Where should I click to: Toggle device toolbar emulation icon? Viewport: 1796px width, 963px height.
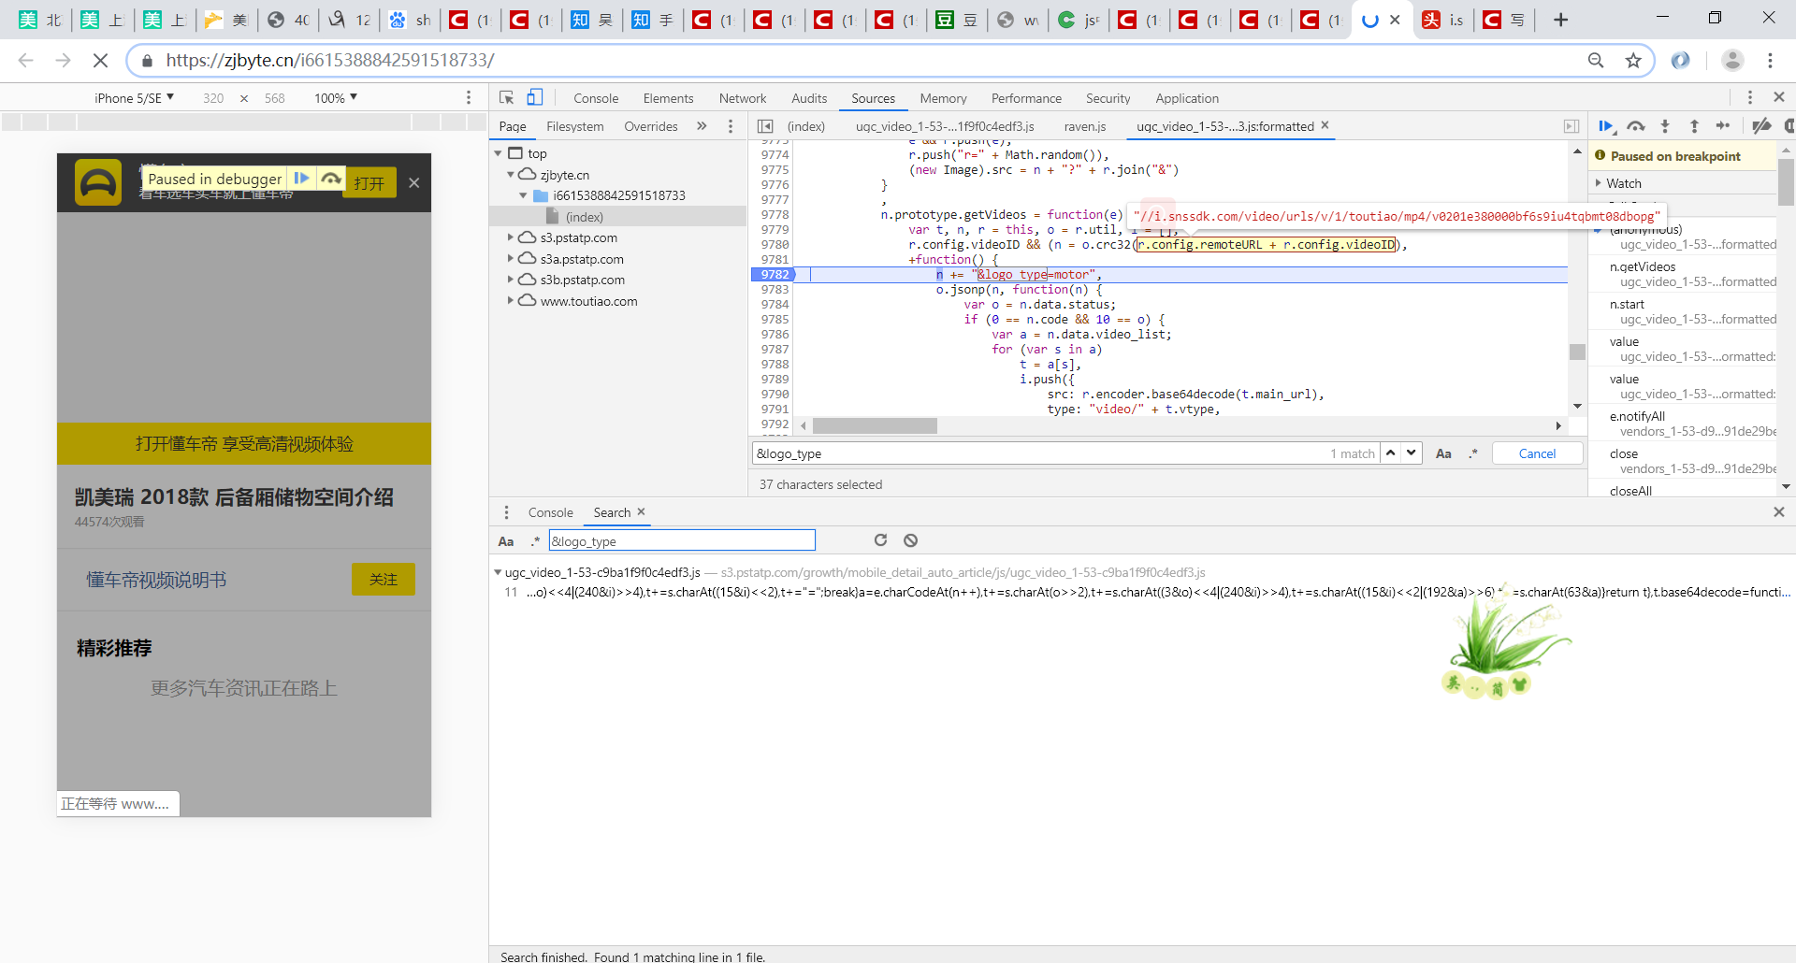(535, 97)
